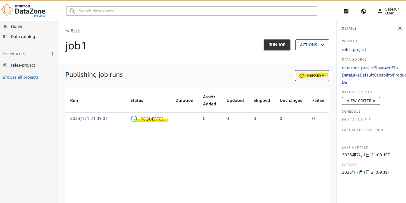The image size is (406, 203).
Task: Click the Unchanged column header
Action: (x=291, y=100)
